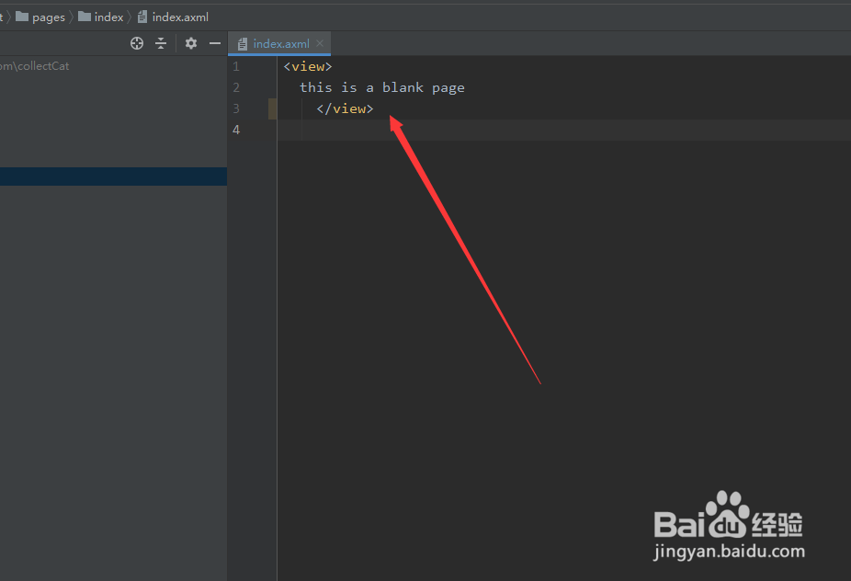Expand the index breadcrumb entry
The width and height of the screenshot is (851, 581).
[108, 17]
